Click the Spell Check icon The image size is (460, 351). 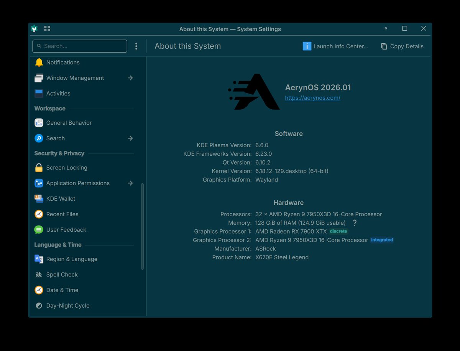(39, 275)
